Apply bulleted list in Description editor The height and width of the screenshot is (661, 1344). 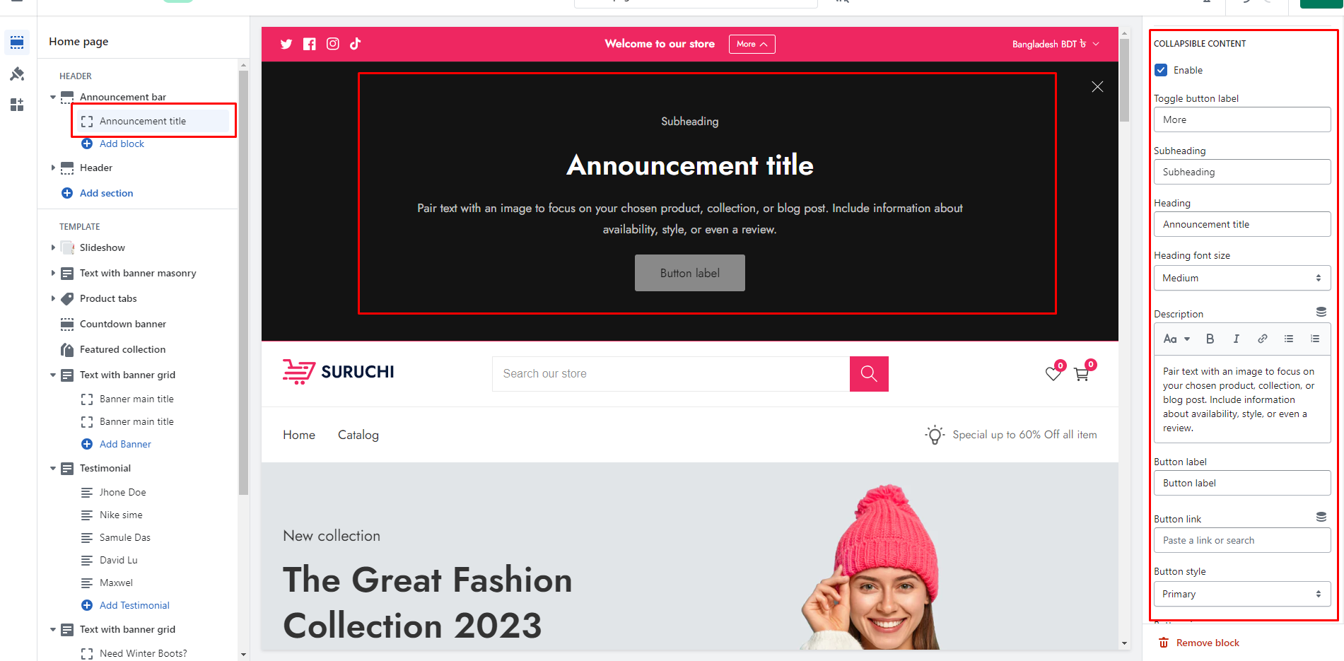coord(1289,339)
